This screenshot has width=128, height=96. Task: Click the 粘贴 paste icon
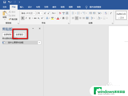point(5,13)
